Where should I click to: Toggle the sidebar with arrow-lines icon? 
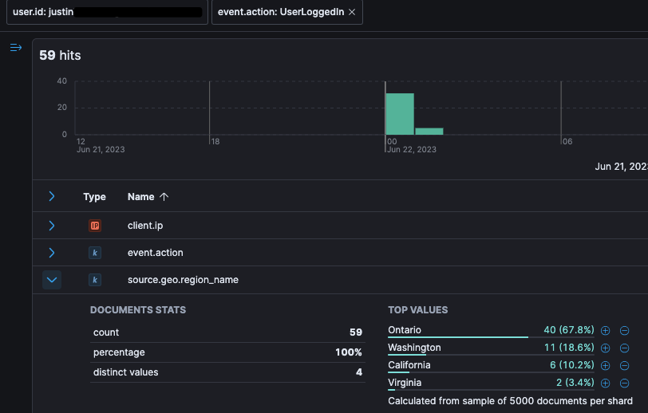(16, 48)
